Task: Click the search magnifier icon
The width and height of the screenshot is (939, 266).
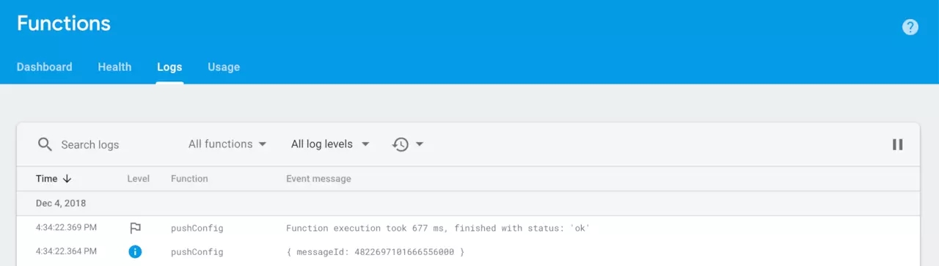Action: coord(45,144)
